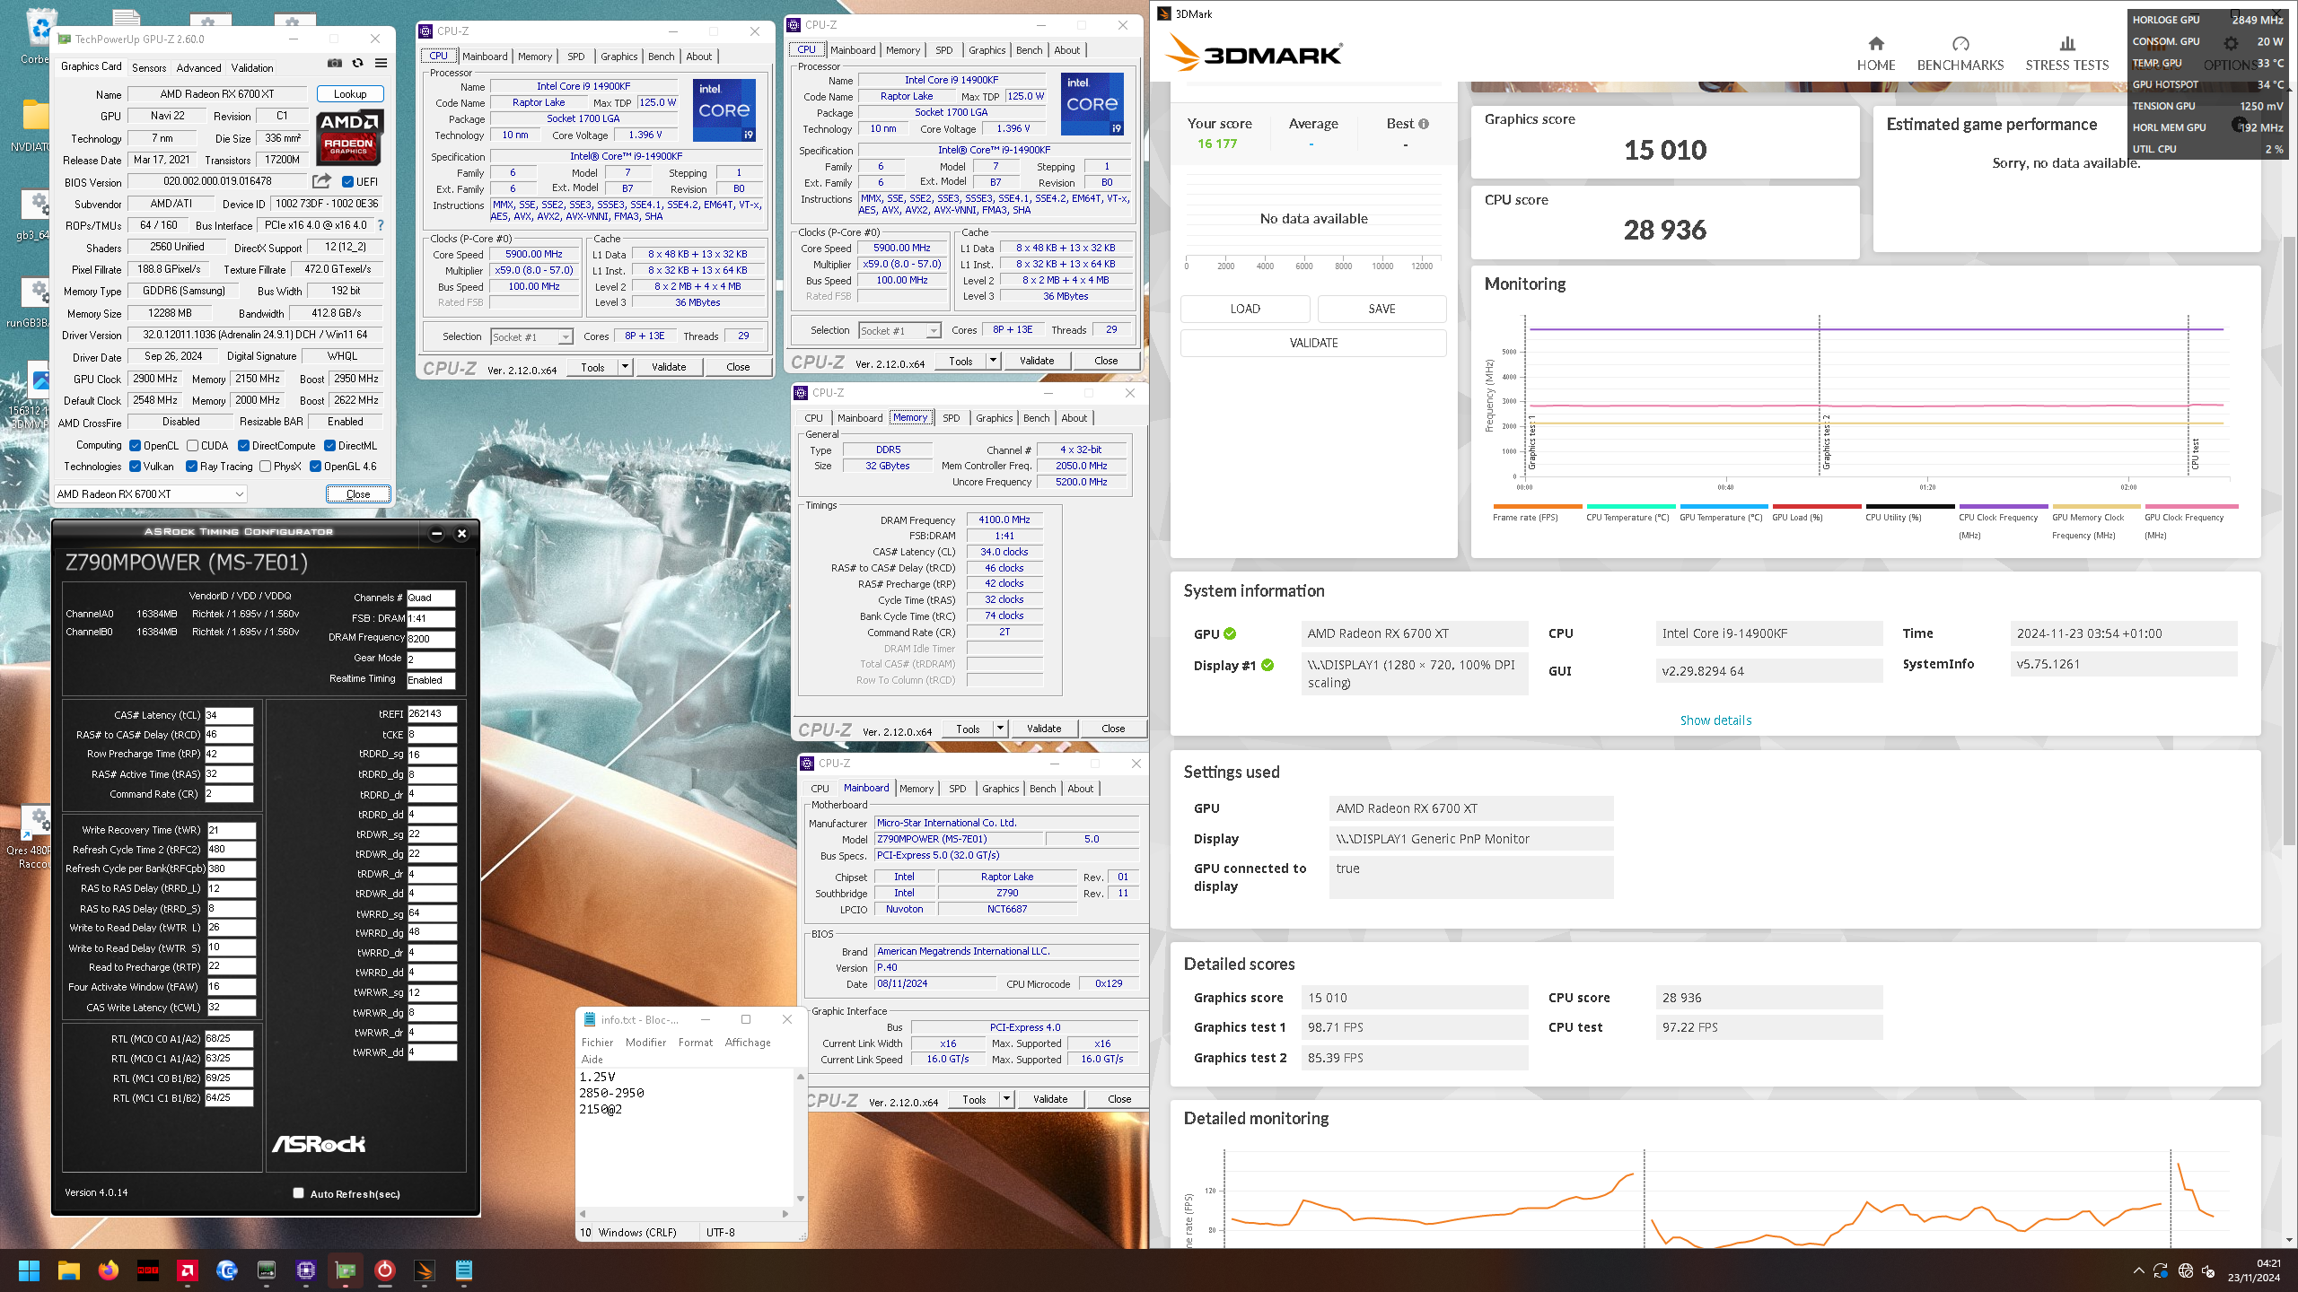Open the GPU-Z hamburger menu

[381, 63]
